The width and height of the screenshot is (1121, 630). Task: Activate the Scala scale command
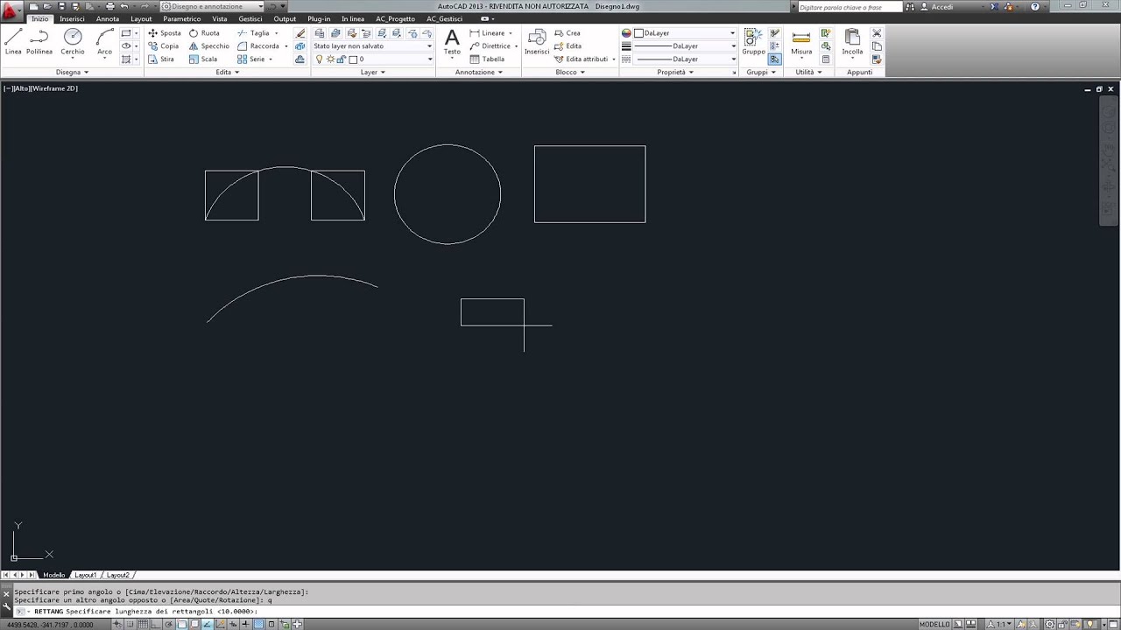(202, 59)
